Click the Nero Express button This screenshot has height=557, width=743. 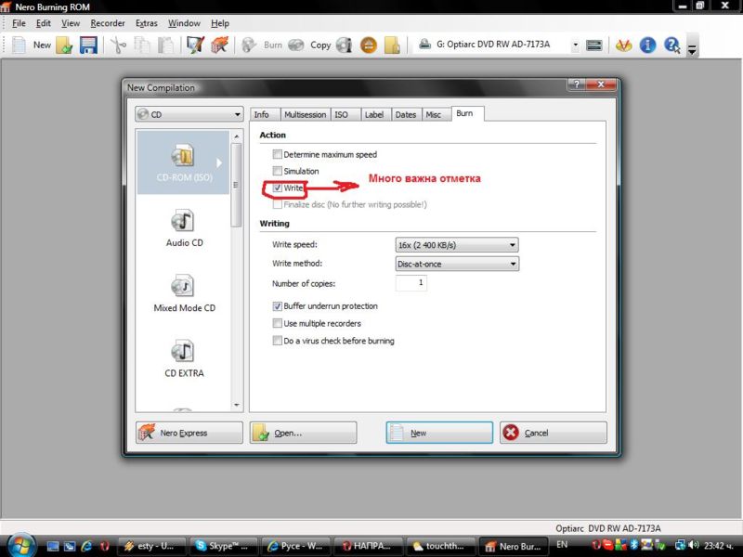(x=189, y=433)
